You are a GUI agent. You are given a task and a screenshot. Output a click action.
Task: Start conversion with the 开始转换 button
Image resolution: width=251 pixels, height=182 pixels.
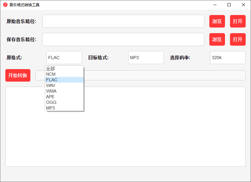[18, 75]
